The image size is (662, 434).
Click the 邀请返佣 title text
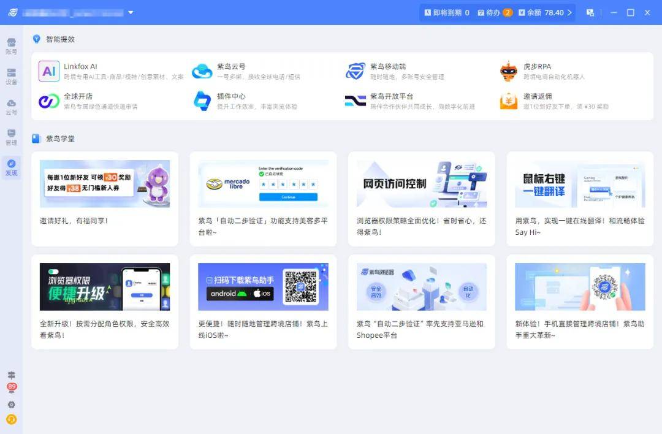tap(538, 96)
